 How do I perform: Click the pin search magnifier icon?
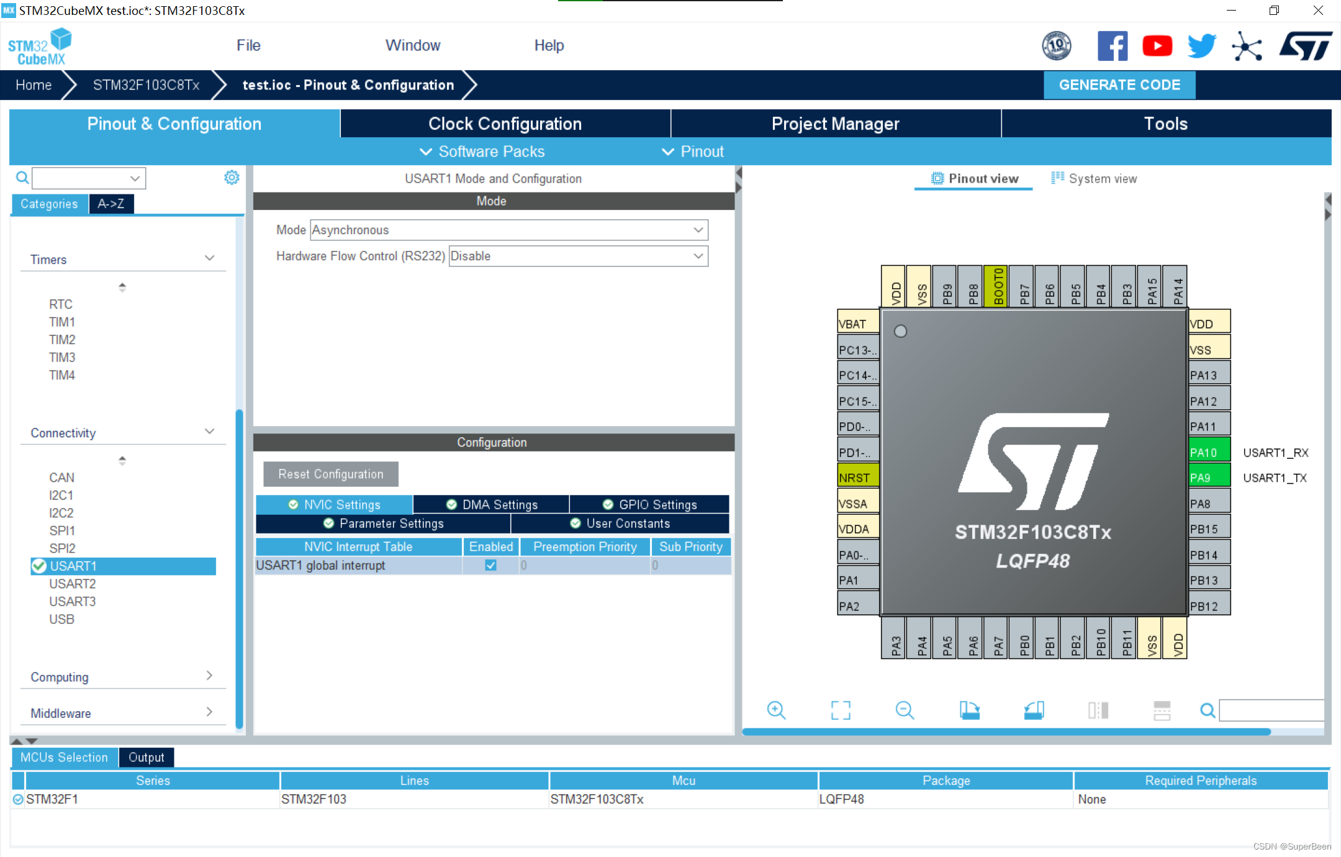pyautogui.click(x=1208, y=710)
